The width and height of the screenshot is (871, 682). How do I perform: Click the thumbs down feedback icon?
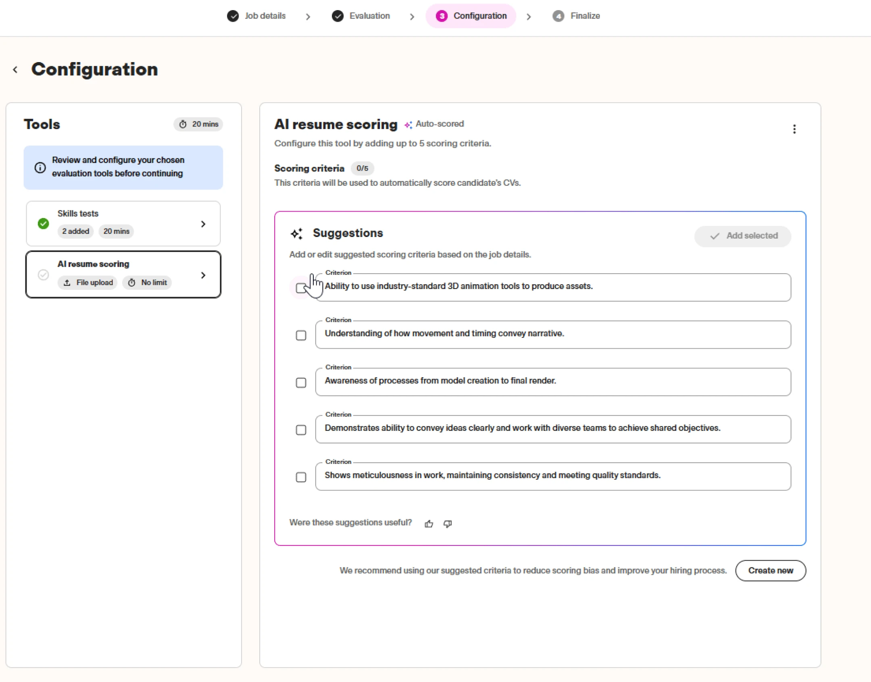tap(448, 524)
